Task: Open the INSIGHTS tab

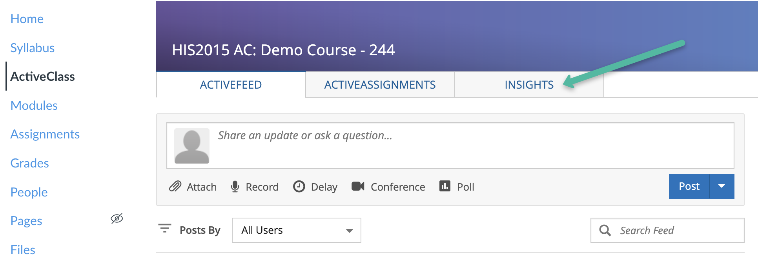Action: point(529,85)
